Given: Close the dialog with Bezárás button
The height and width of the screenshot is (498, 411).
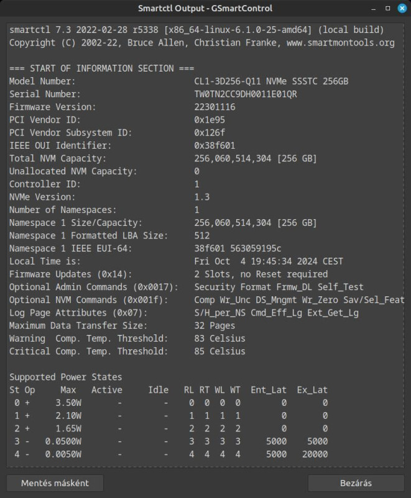Looking at the screenshot, I should click(356, 483).
